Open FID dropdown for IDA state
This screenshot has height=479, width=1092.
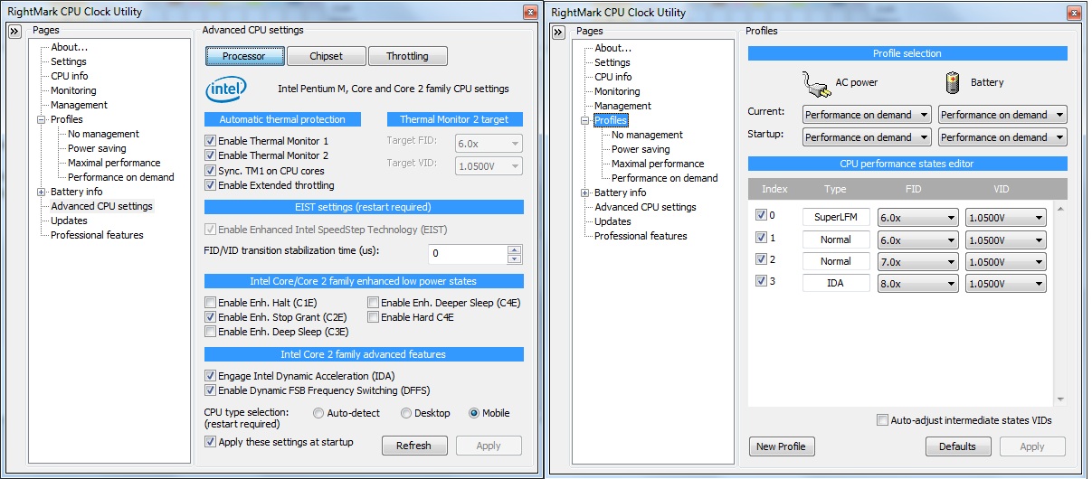(918, 283)
